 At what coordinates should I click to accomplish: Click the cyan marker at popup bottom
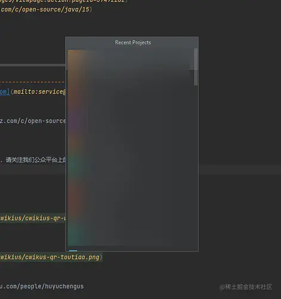pyautogui.click(x=73, y=251)
